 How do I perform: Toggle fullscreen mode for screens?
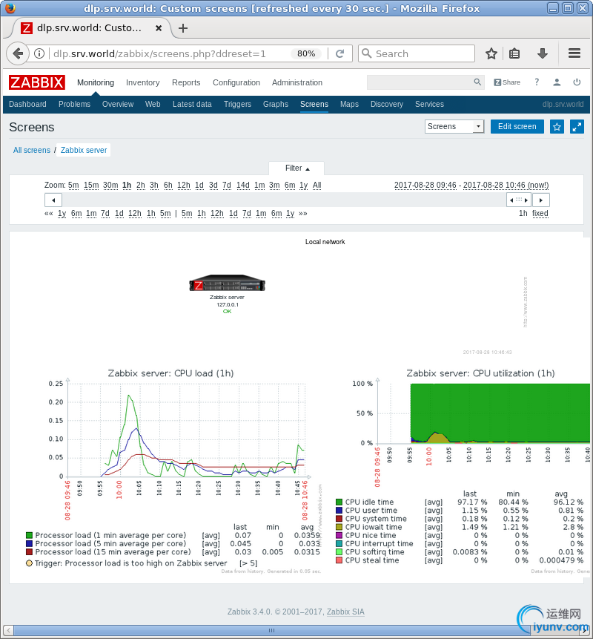(577, 127)
